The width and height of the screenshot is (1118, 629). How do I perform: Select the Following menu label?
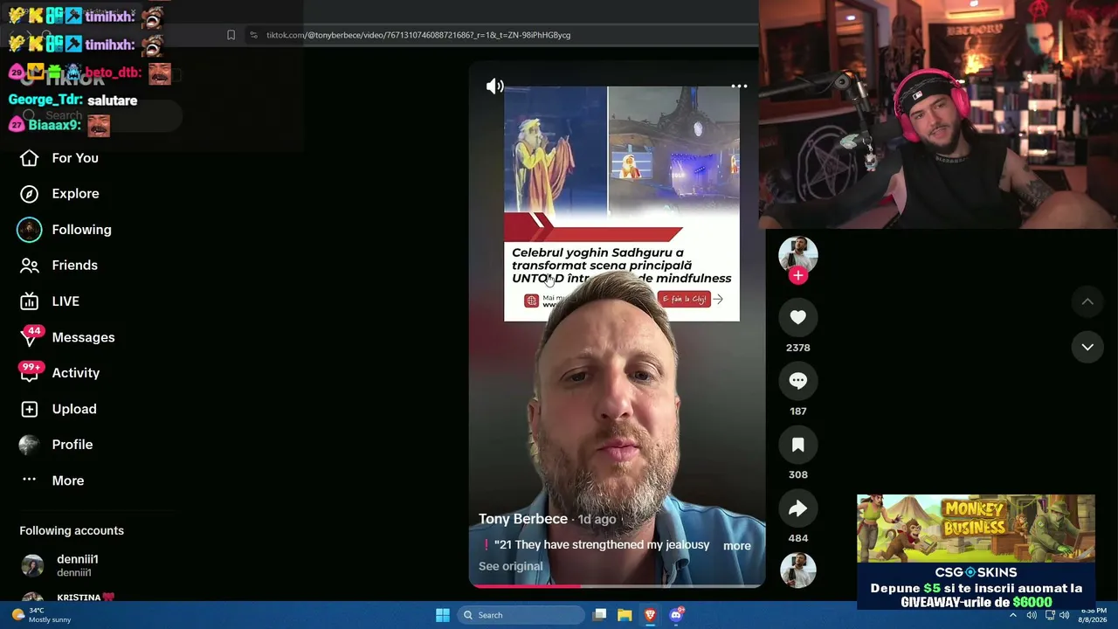tap(81, 230)
